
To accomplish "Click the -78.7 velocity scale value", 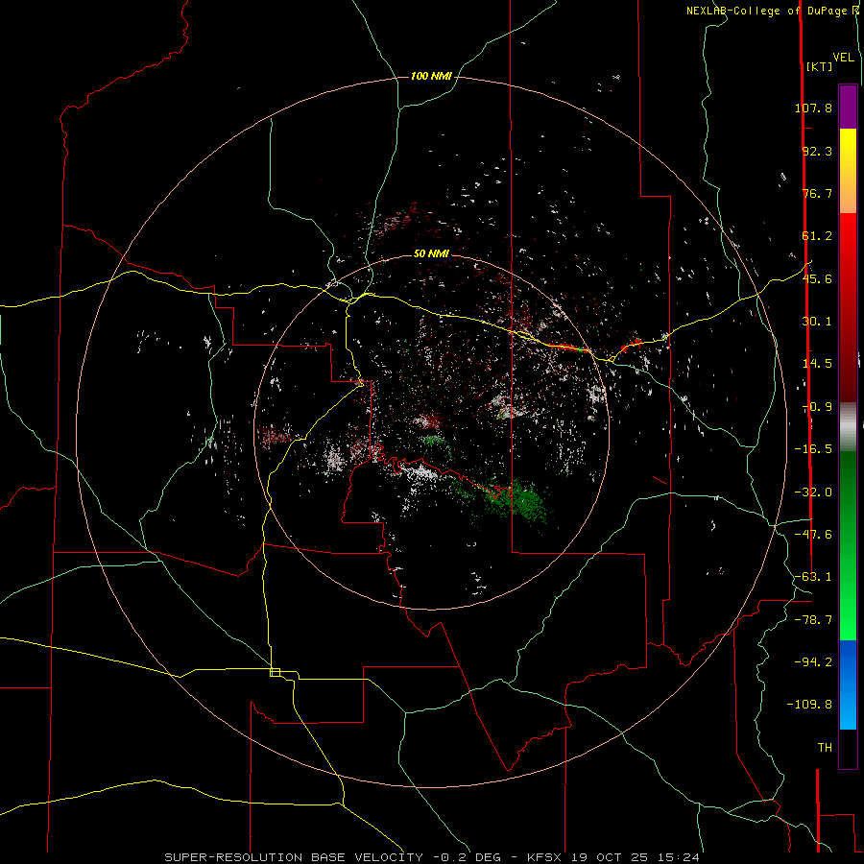I will (813, 620).
